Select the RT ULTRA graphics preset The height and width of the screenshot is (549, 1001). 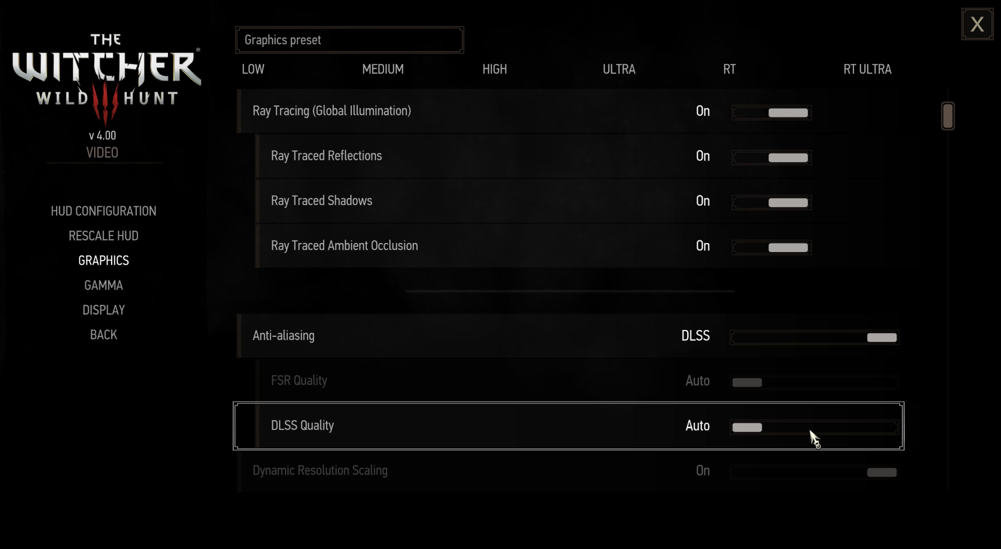(867, 69)
